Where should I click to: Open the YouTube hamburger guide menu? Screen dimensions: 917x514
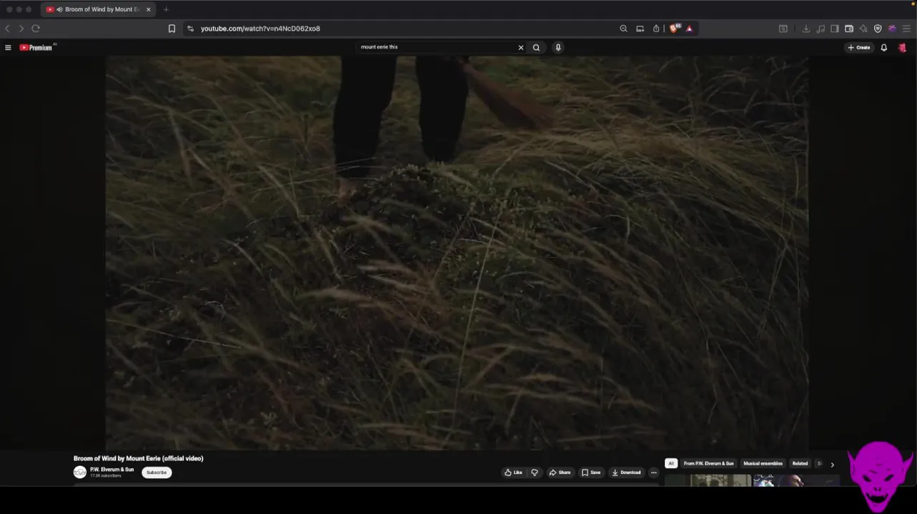(x=8, y=48)
